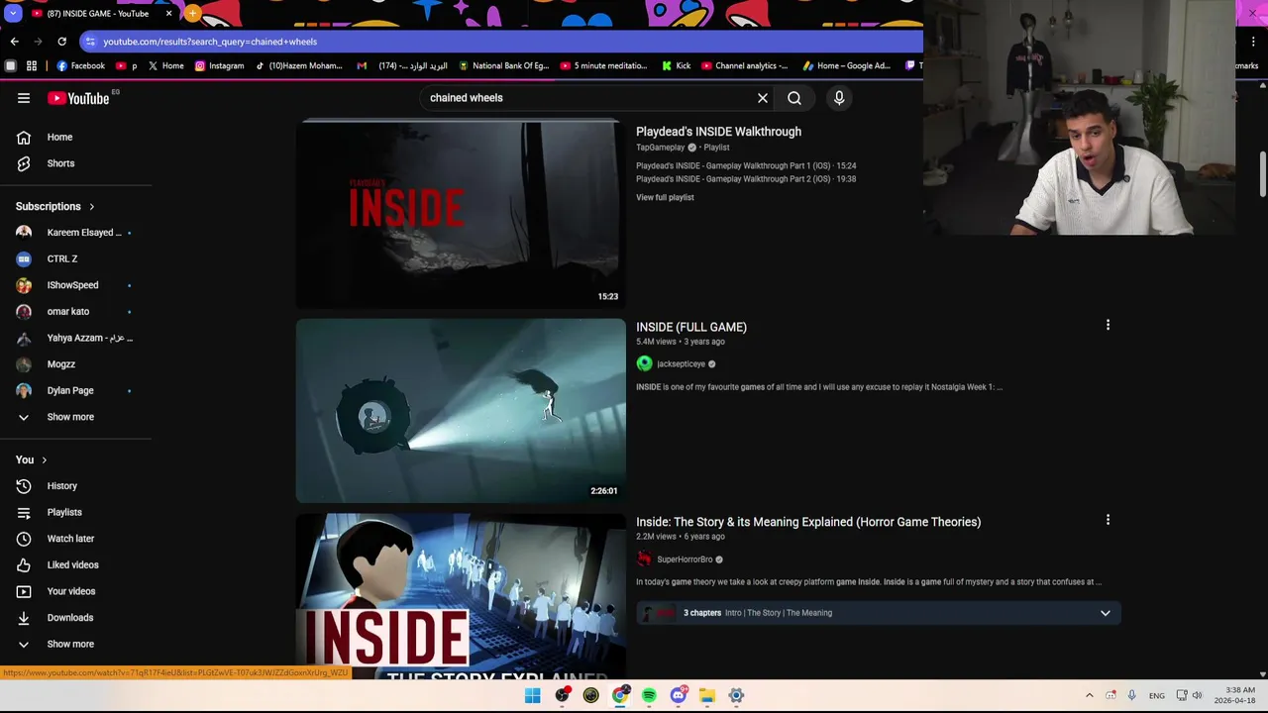Viewport: 1268px width, 713px height.
Task: Open TapGameplay channel link
Action: 660,148
